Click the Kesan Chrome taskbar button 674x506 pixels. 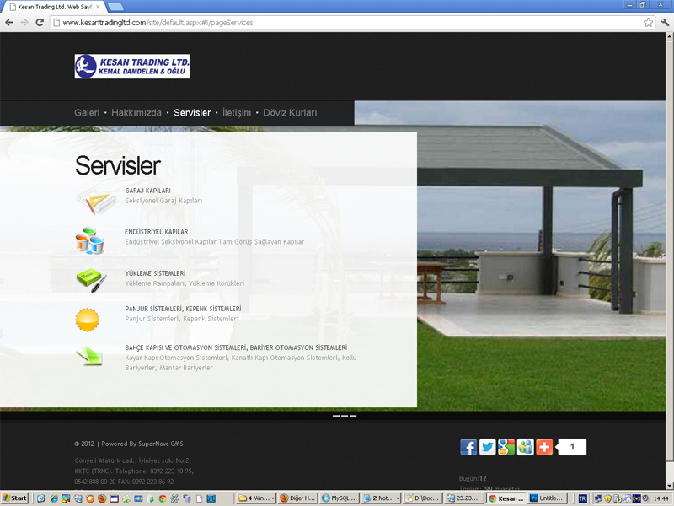tap(506, 498)
